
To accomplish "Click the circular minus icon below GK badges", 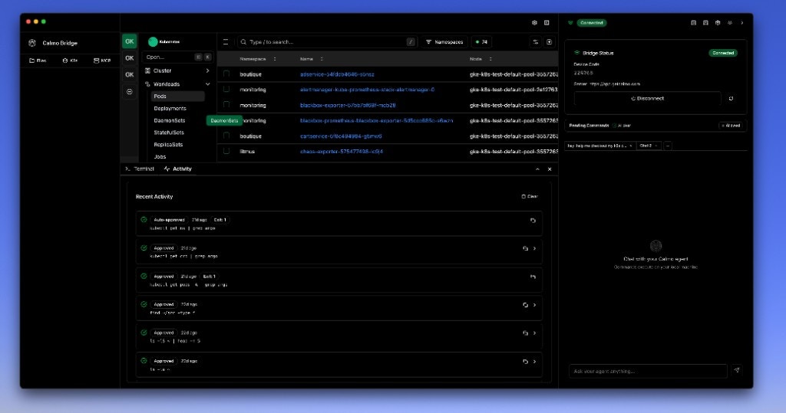I will [x=129, y=92].
